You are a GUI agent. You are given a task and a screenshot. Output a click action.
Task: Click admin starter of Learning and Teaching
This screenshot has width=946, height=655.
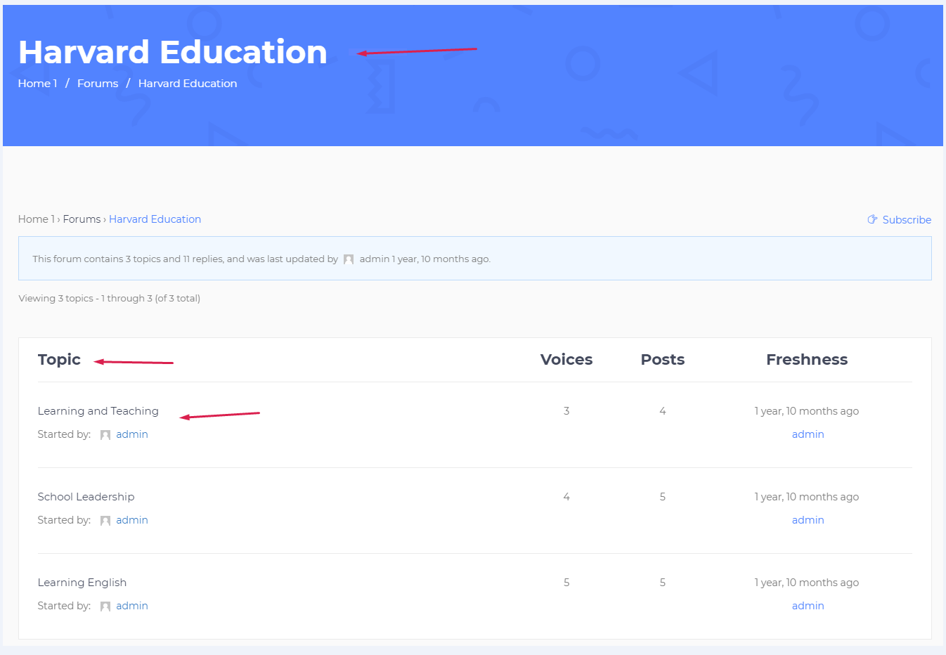(x=132, y=434)
